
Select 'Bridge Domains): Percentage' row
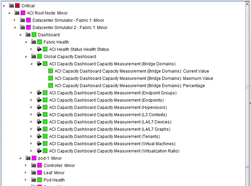click(x=130, y=86)
